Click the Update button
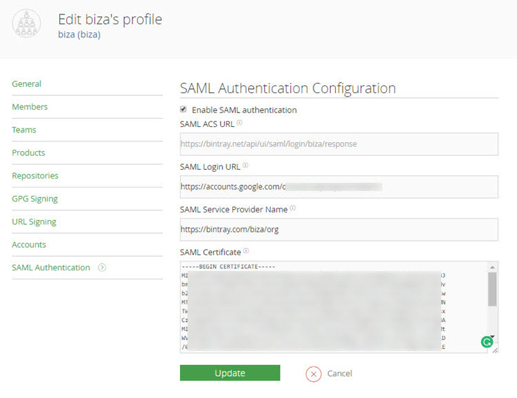 230,373
